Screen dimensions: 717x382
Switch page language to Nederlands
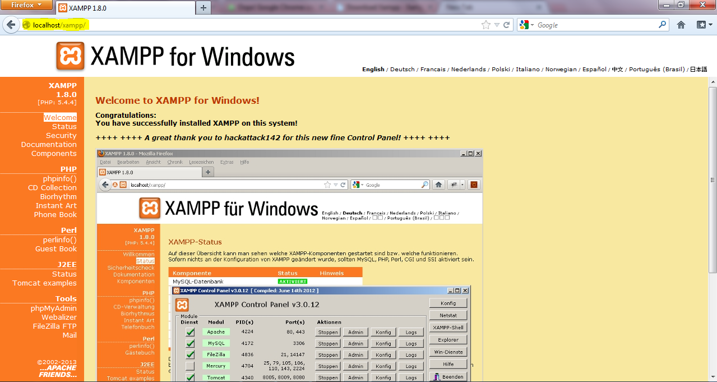tap(469, 70)
